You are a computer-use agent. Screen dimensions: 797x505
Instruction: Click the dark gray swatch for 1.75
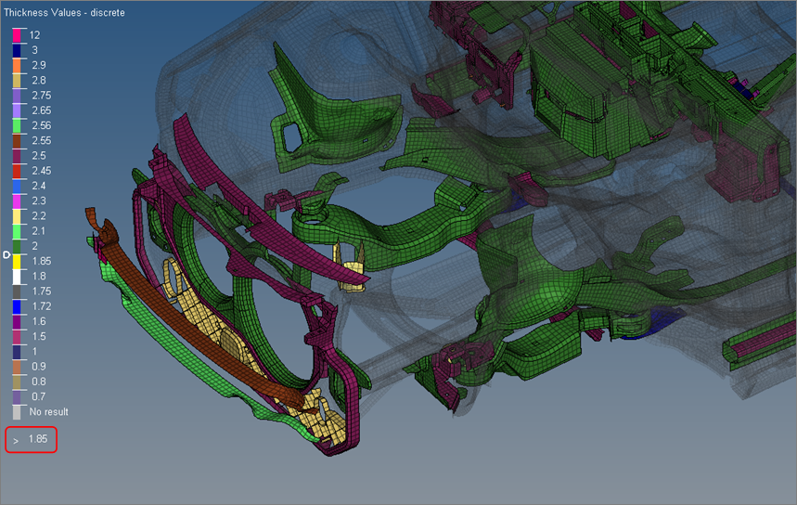point(17,291)
